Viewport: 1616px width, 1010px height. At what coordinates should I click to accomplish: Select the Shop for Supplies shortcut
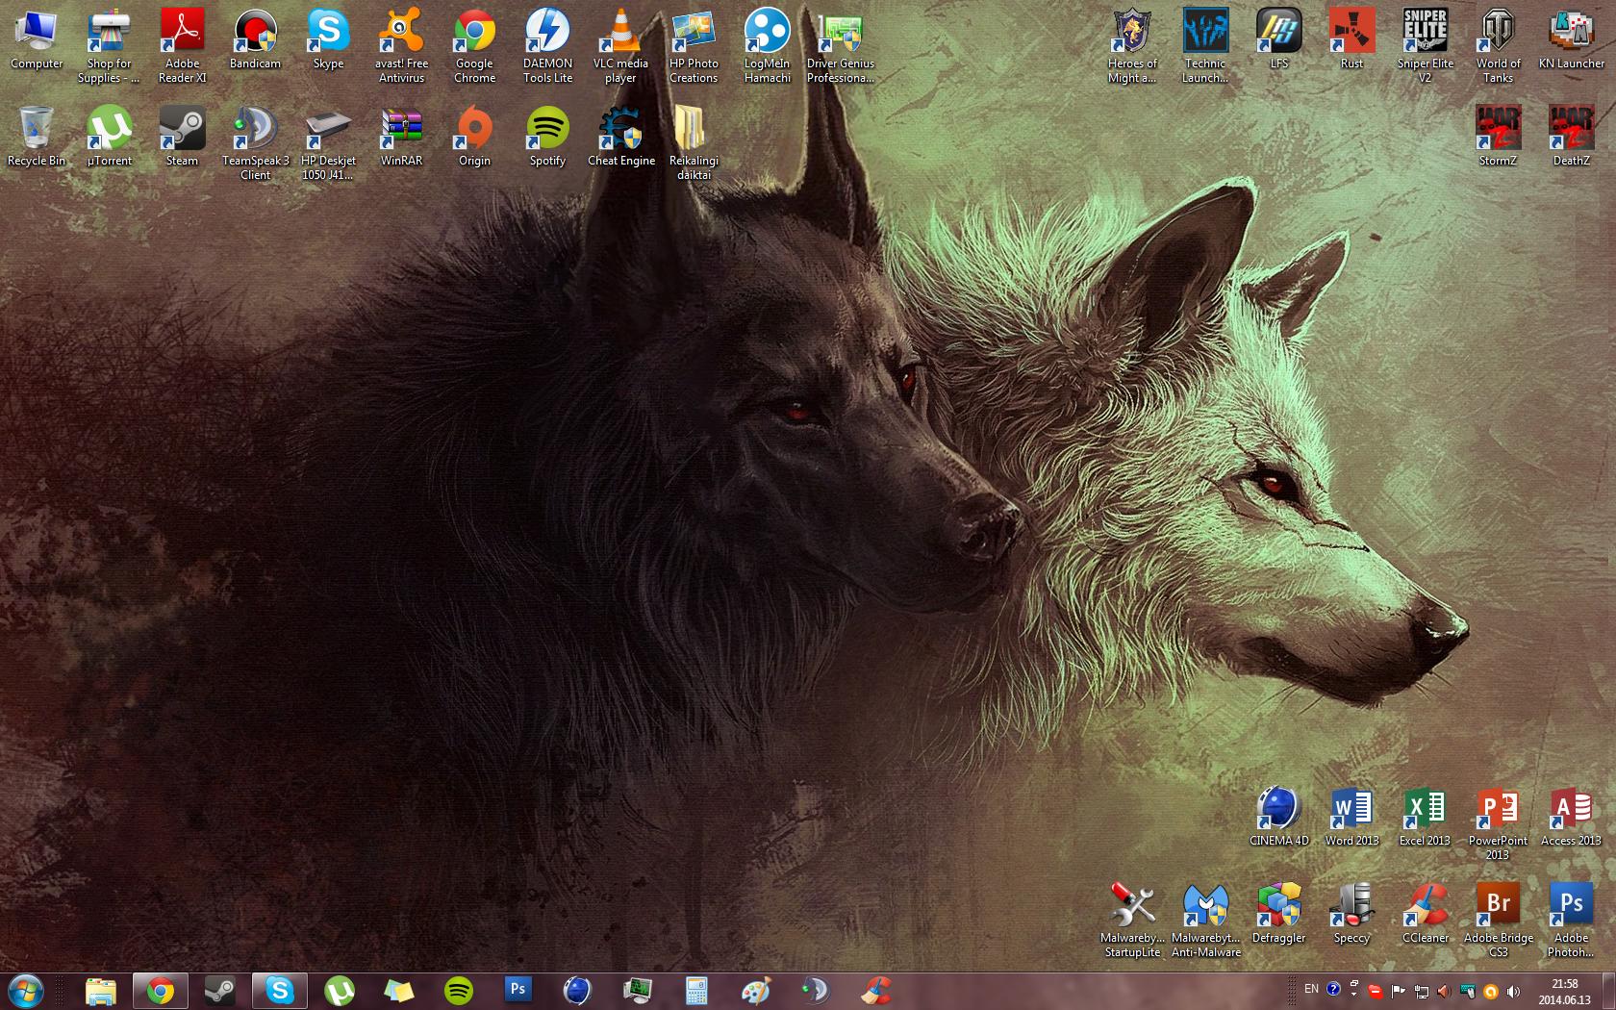pos(110,47)
